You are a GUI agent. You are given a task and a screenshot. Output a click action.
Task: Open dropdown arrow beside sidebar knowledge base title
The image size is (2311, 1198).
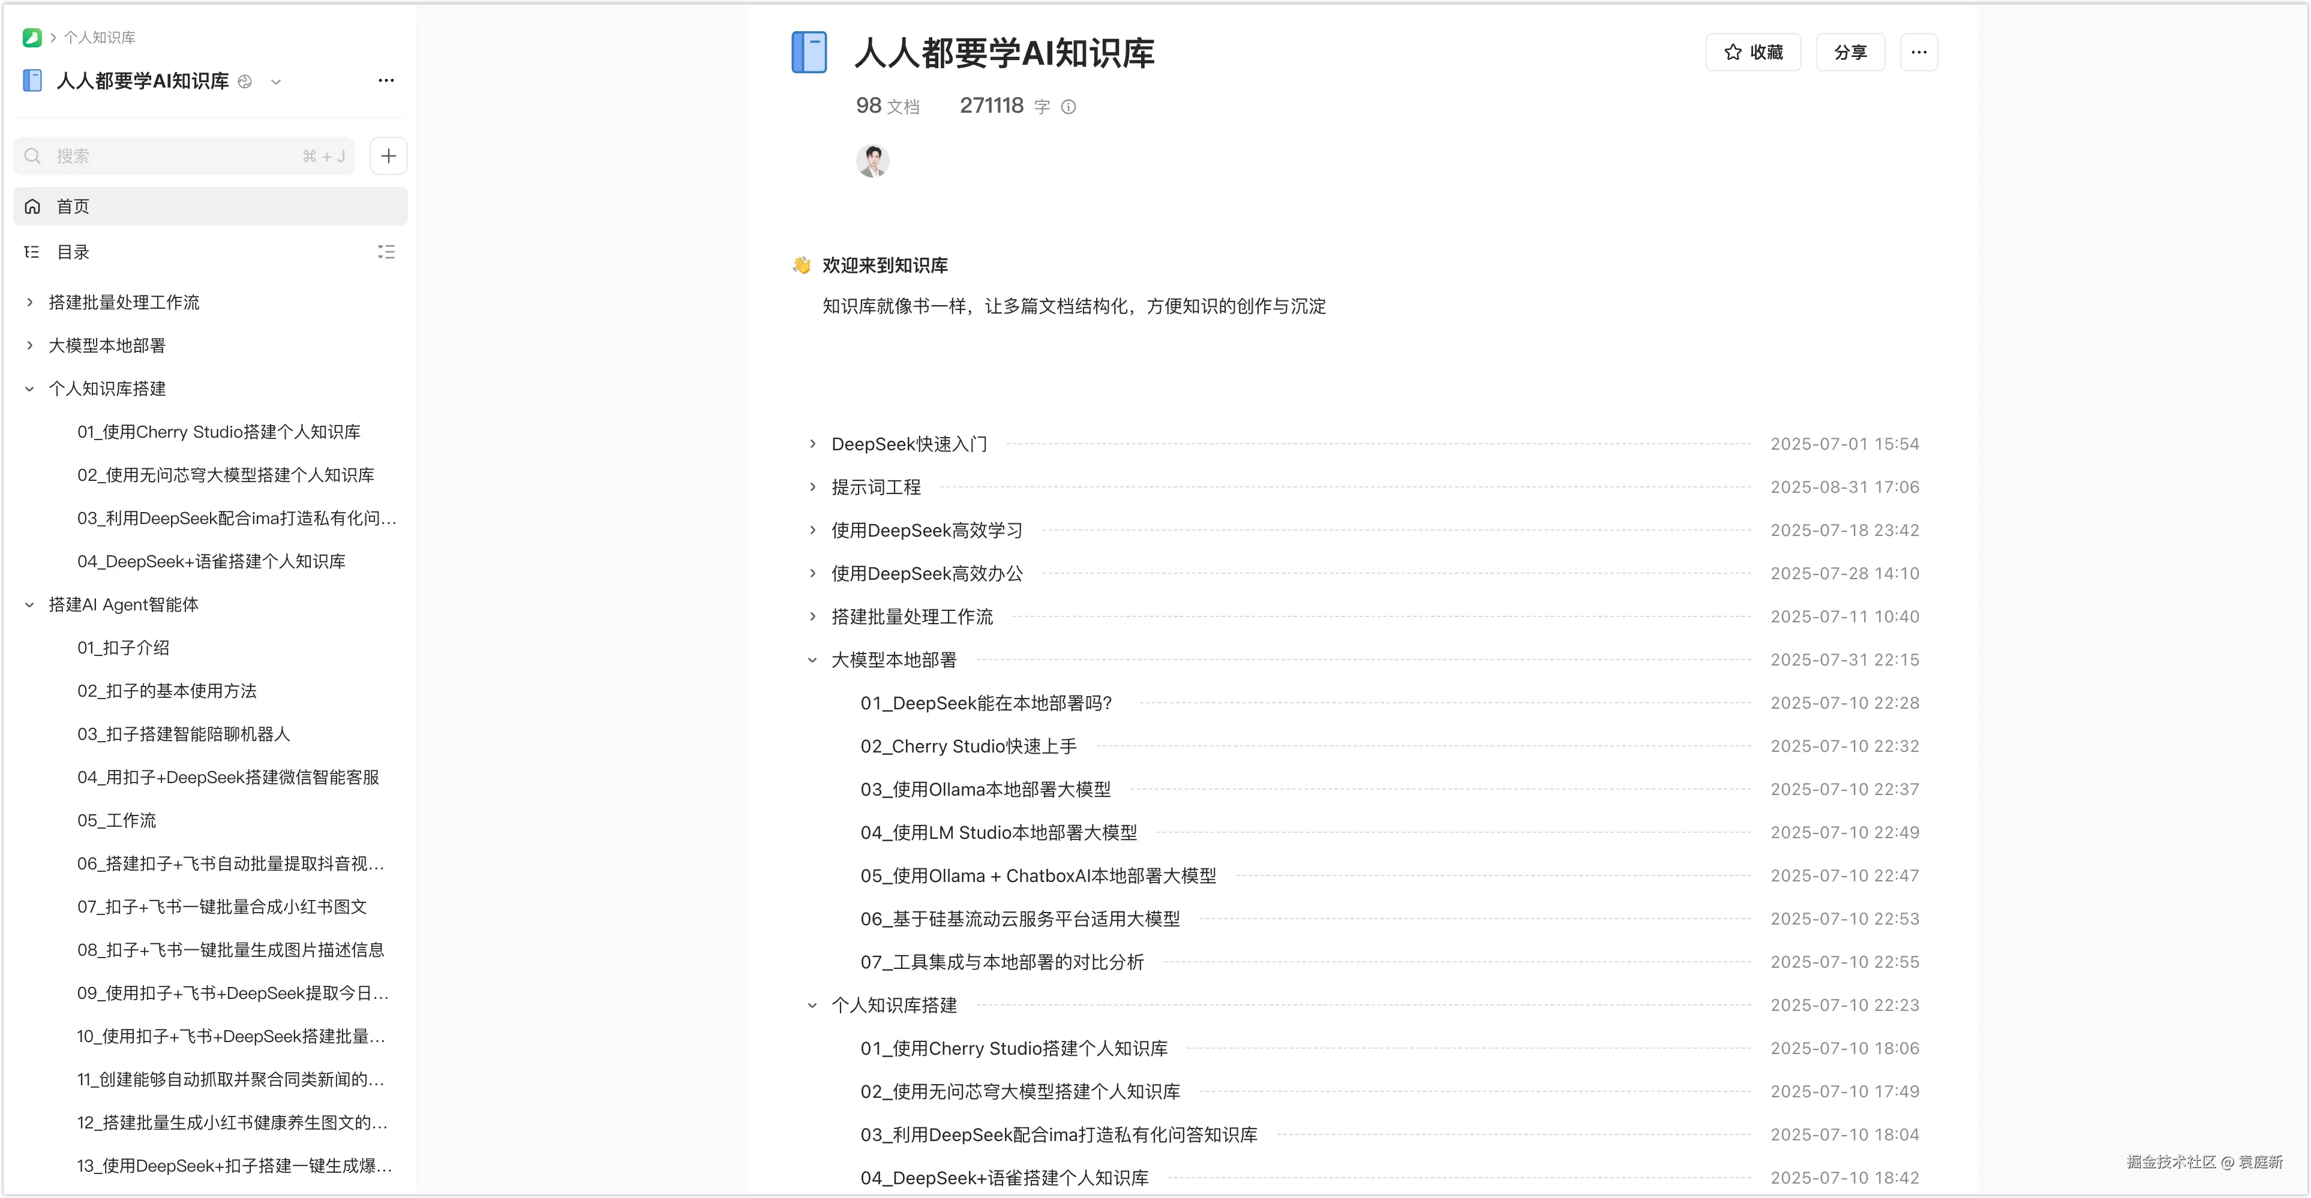pos(277,82)
